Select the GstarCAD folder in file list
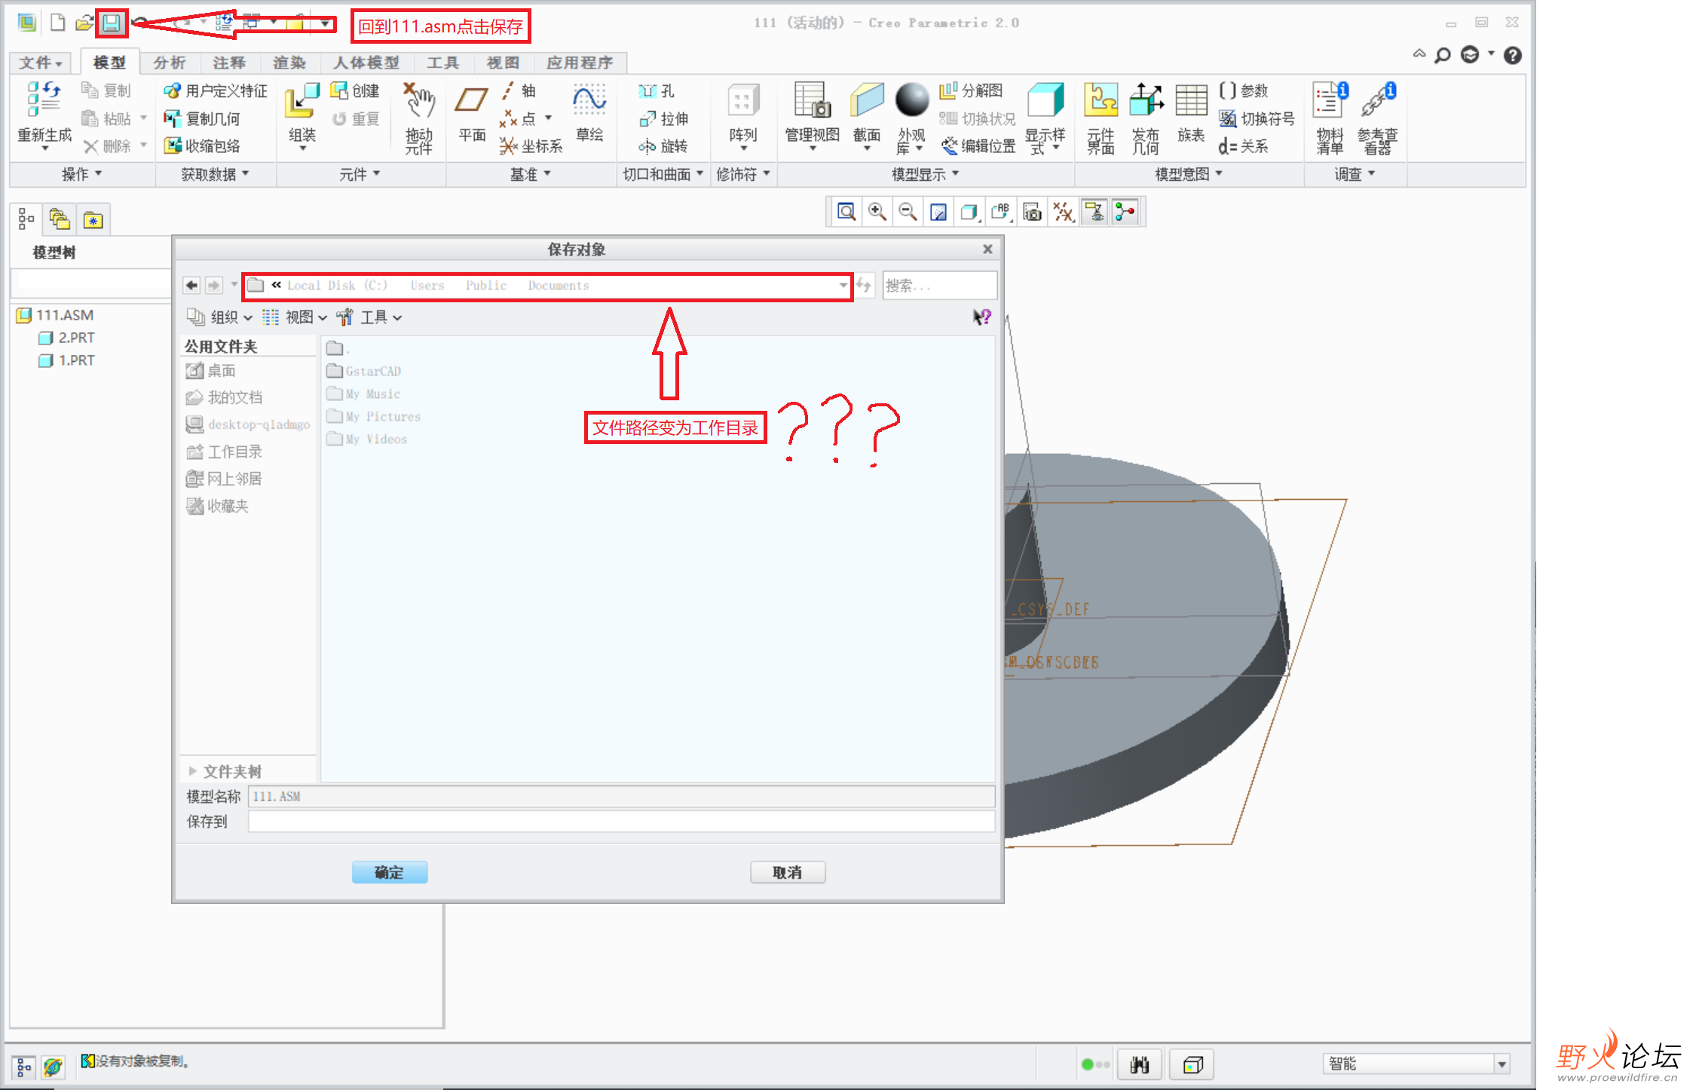The height and width of the screenshot is (1090, 1696). click(364, 371)
